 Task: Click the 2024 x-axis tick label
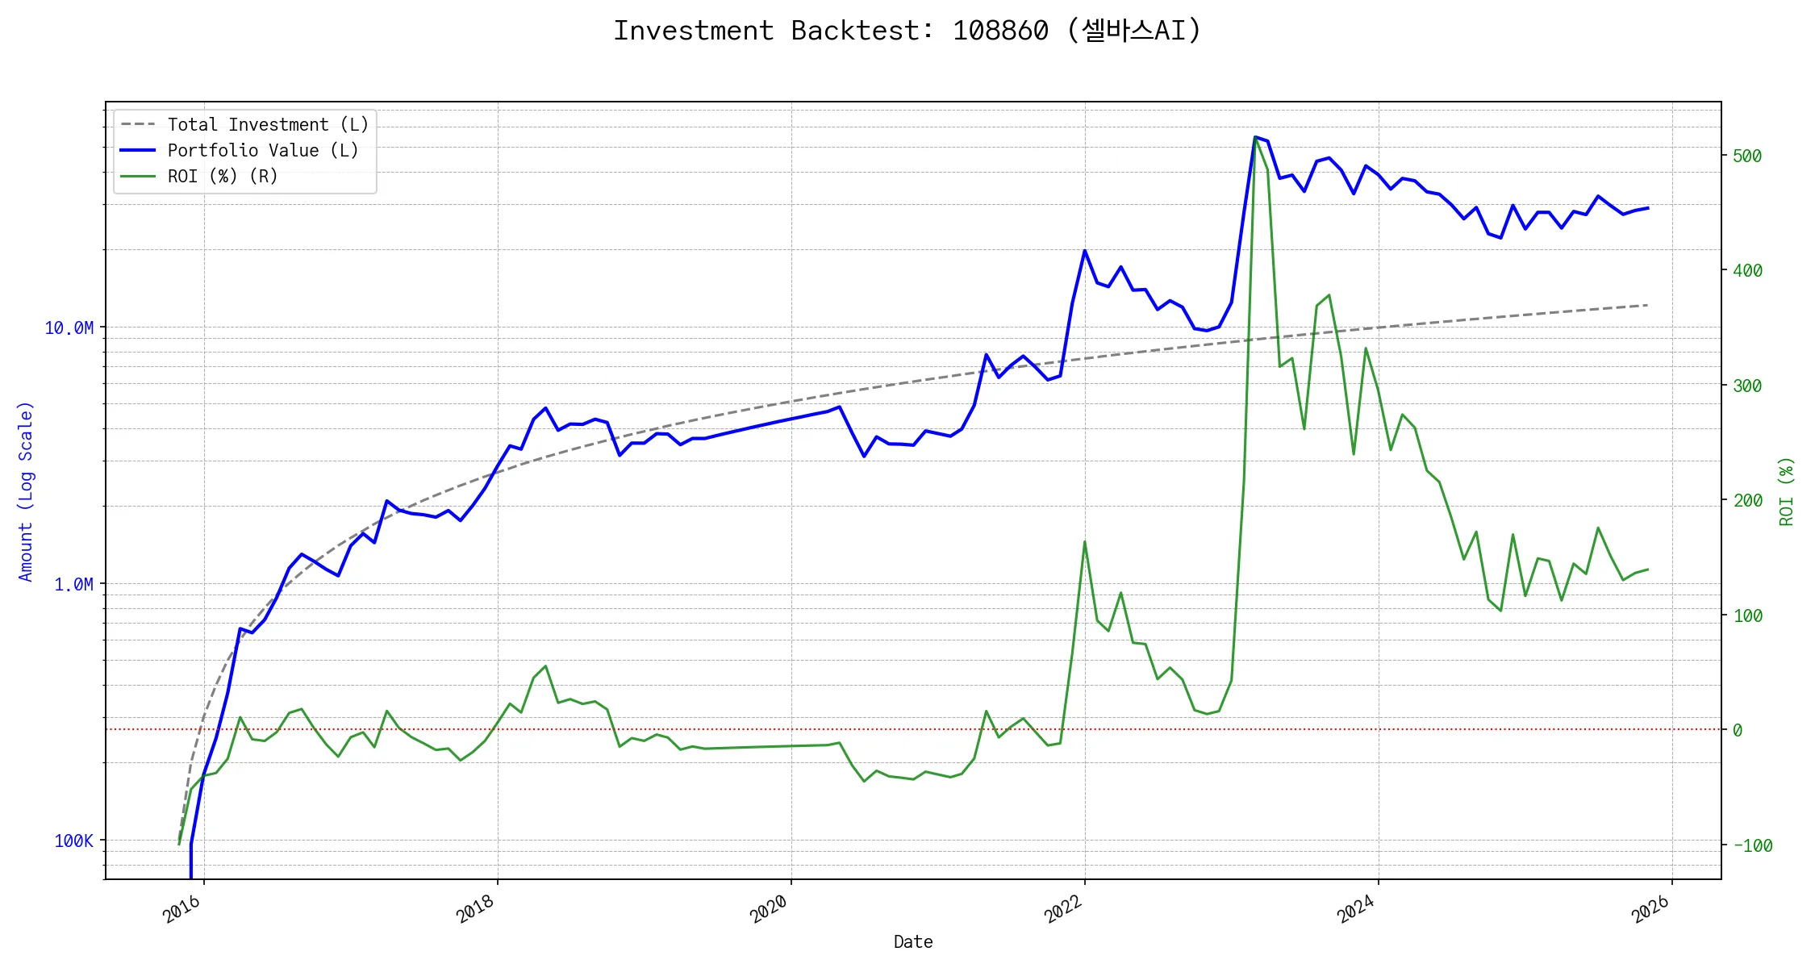[x=1357, y=909]
